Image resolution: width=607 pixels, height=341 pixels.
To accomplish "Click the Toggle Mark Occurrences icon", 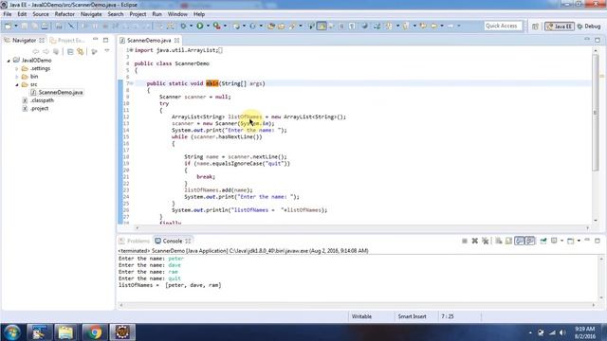I will (x=322, y=26).
